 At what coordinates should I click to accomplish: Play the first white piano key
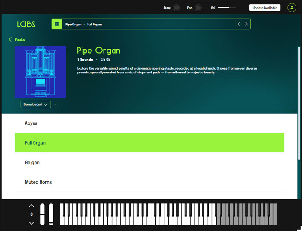pyautogui.click(x=62, y=220)
